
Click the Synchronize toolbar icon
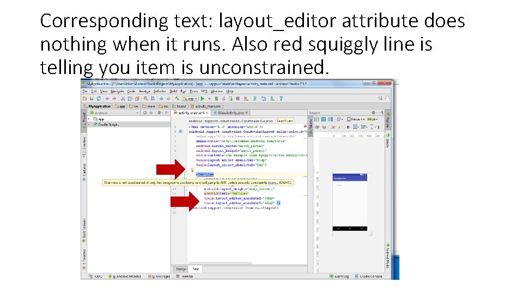point(99,99)
